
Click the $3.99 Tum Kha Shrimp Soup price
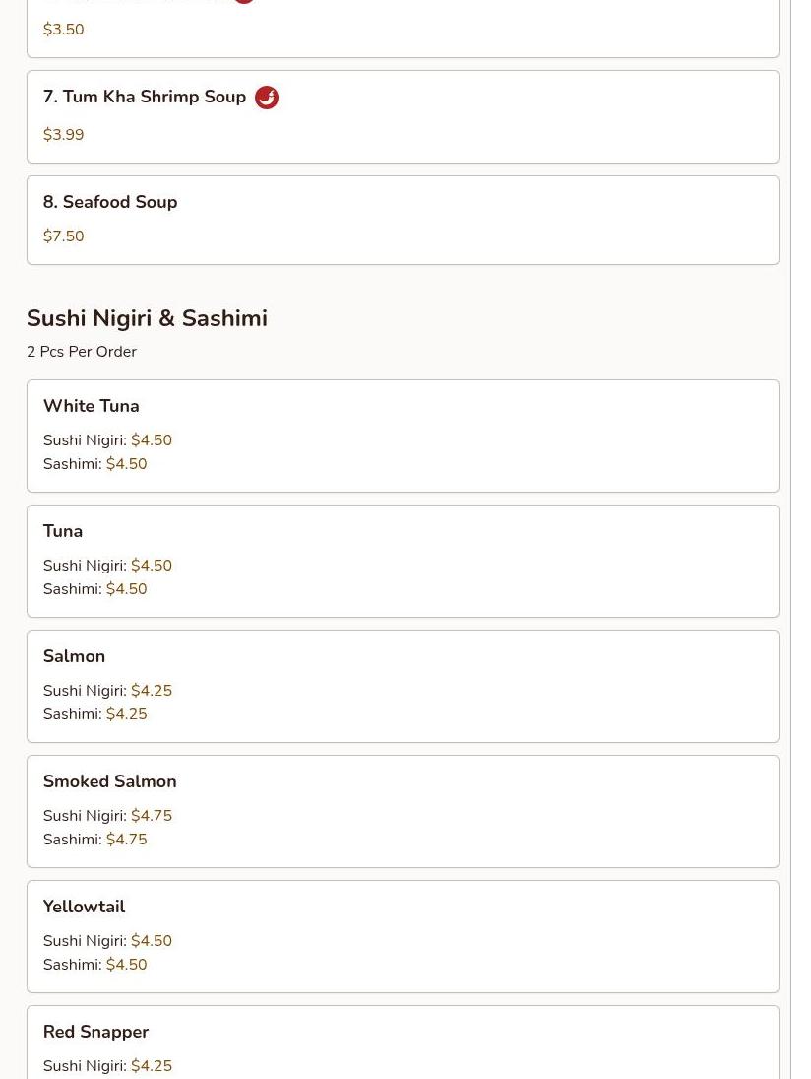pos(63,134)
